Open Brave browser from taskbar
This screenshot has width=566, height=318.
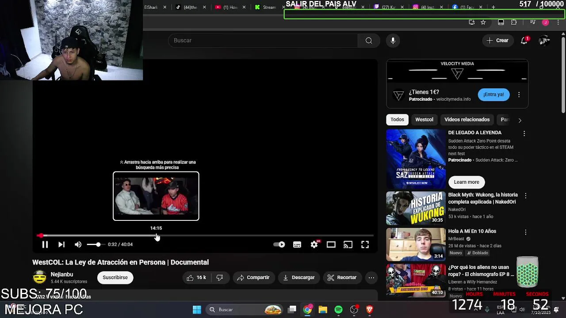point(370,310)
